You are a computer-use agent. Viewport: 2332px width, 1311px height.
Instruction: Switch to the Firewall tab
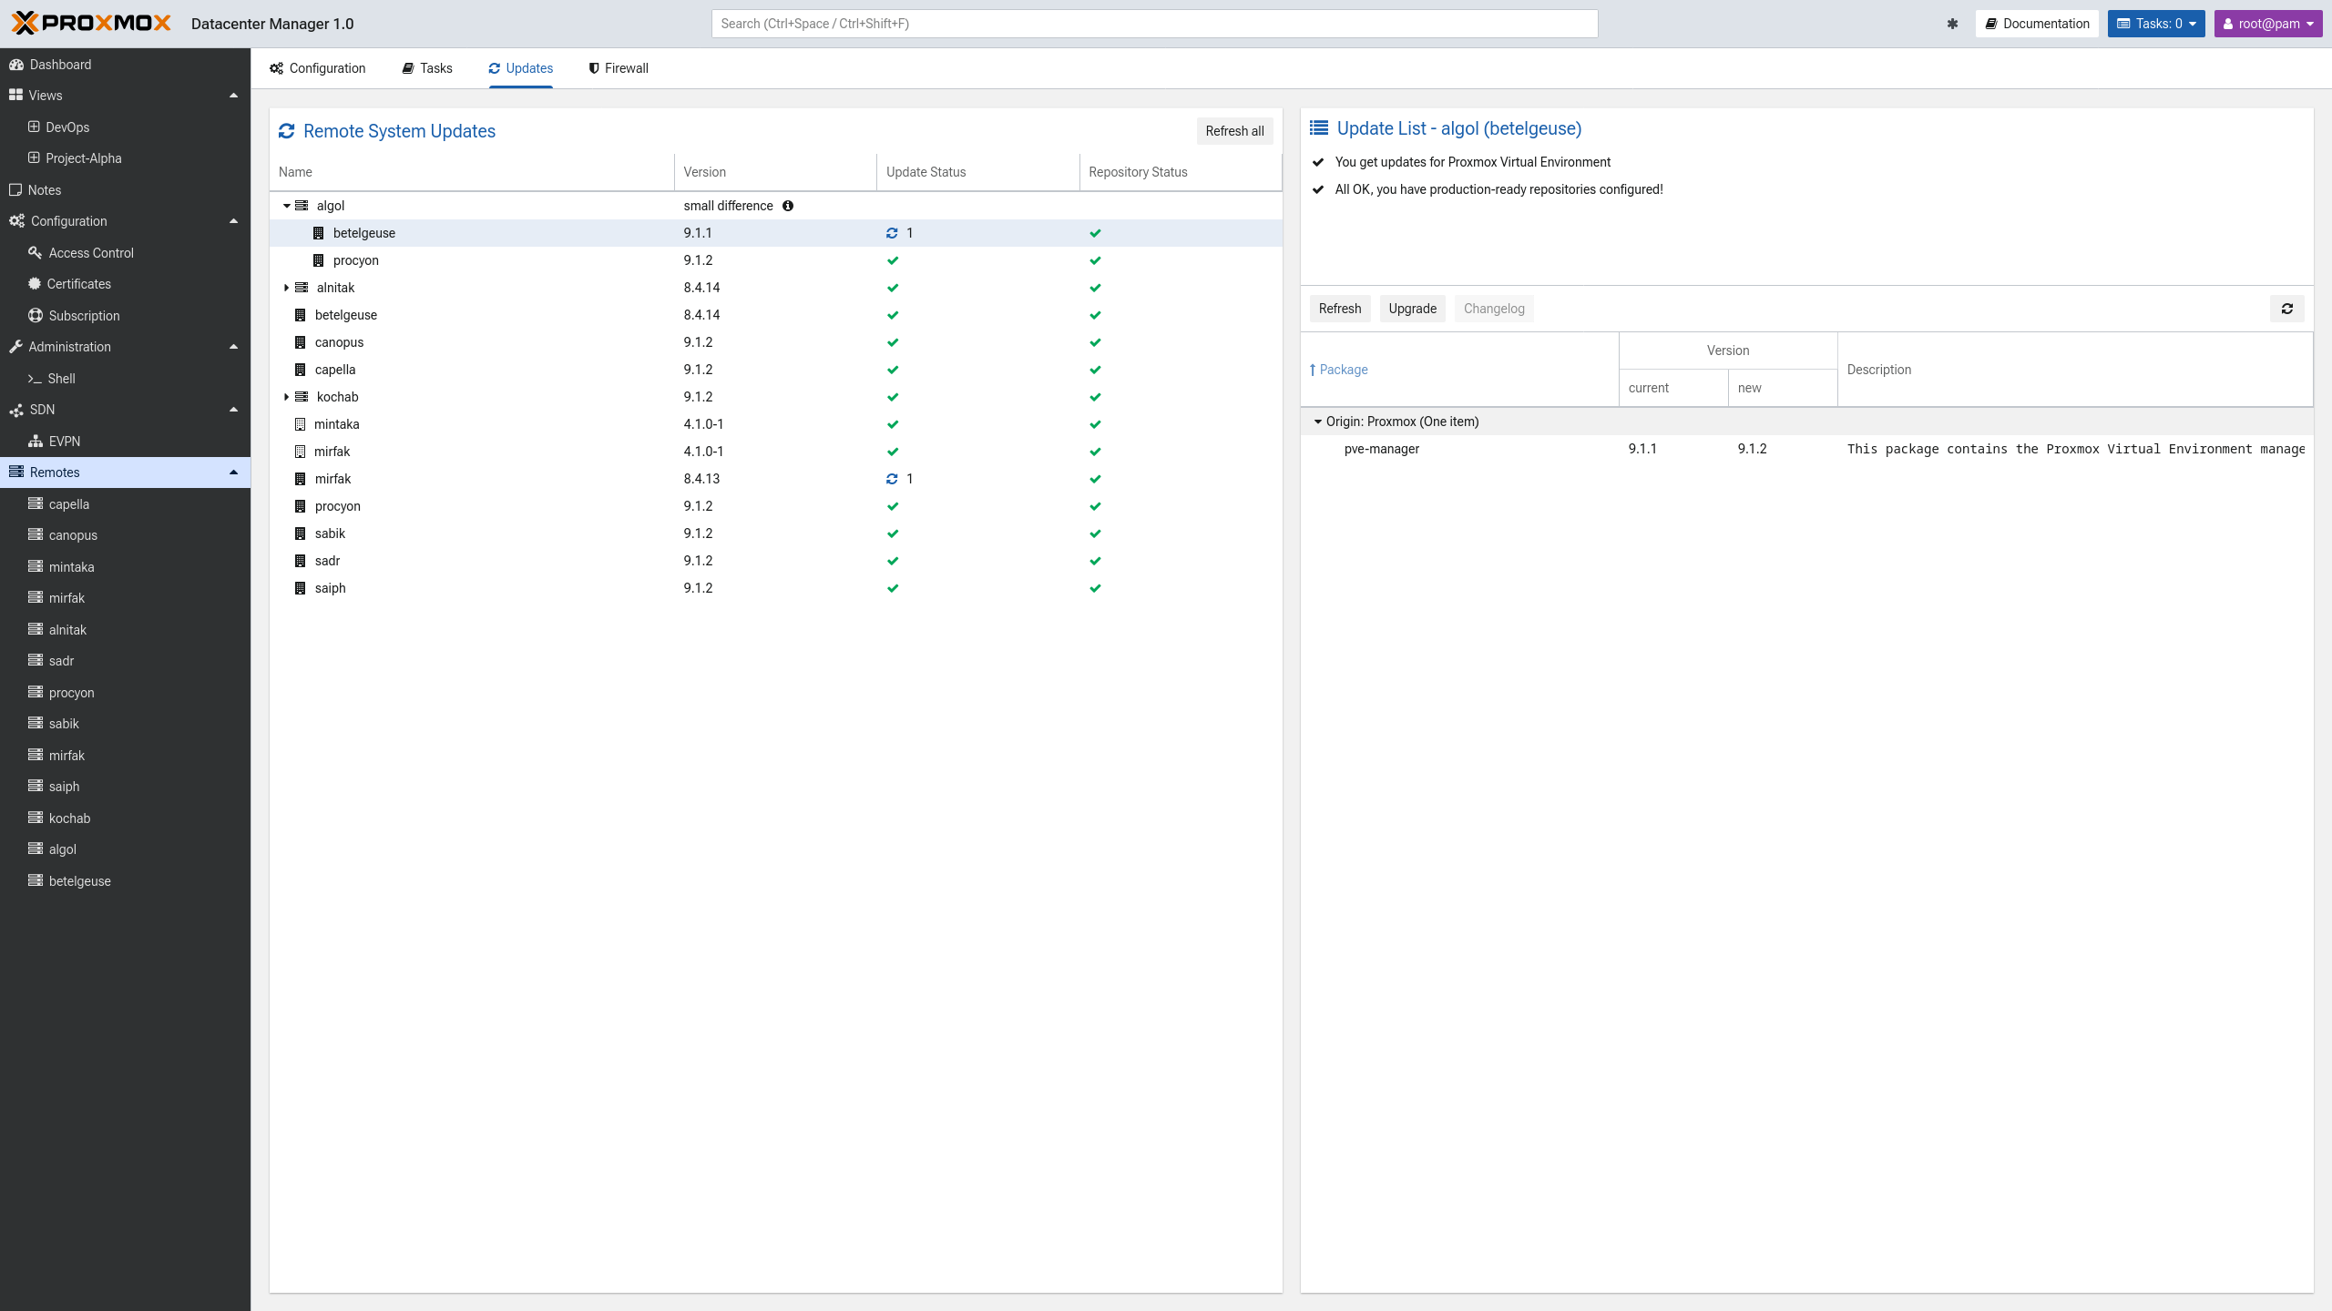pyautogui.click(x=619, y=68)
